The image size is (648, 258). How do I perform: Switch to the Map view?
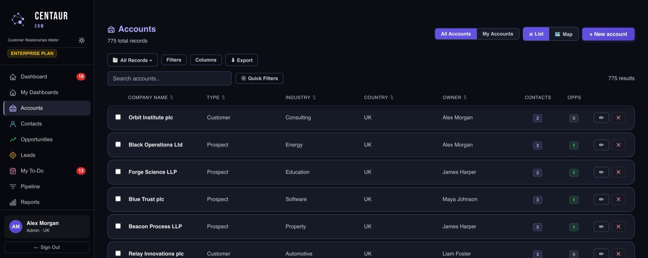(564, 34)
